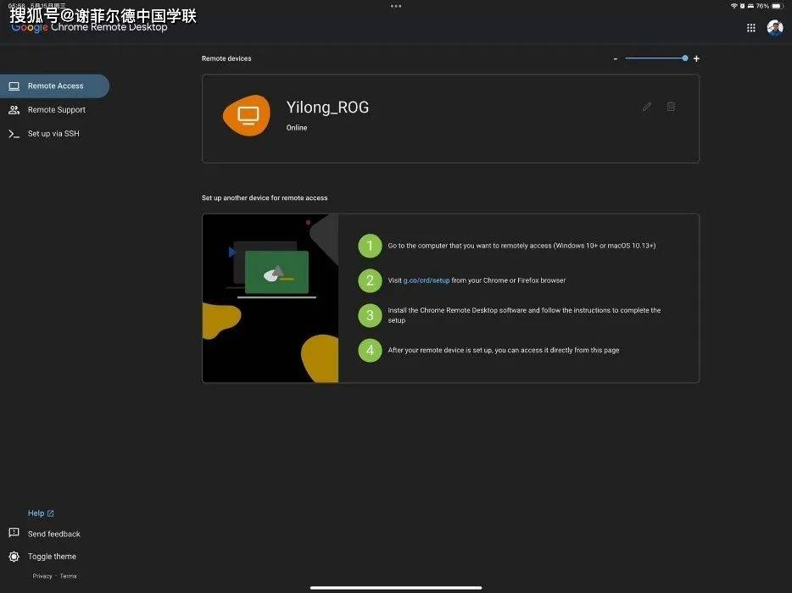Open the Privacy link
The image size is (792, 593).
pos(42,576)
